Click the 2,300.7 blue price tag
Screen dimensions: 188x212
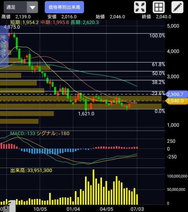(176, 94)
